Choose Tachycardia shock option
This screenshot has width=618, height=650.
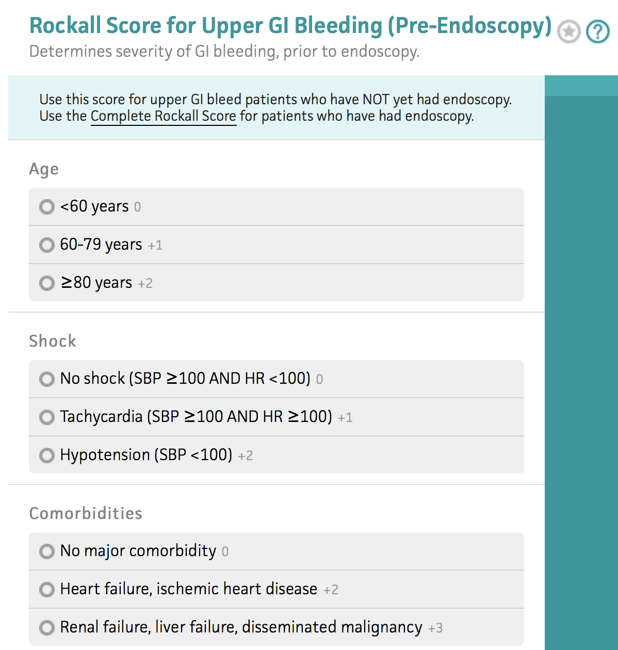[277, 417]
